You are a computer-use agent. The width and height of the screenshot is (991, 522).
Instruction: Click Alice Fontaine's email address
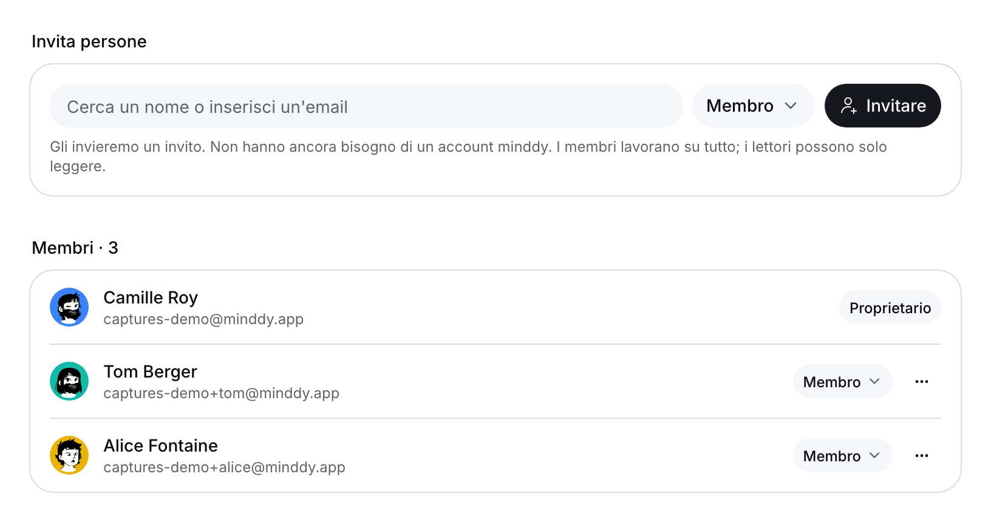coord(224,467)
